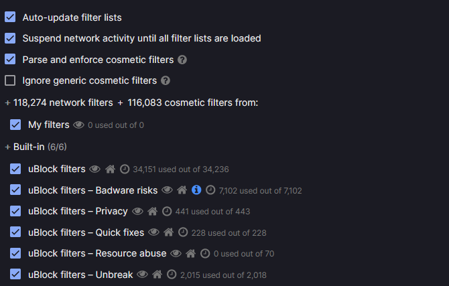Viewport: 449px width, 286px height.
Task: Open home page for uBlock filters – Privacy
Action: [x=153, y=212]
